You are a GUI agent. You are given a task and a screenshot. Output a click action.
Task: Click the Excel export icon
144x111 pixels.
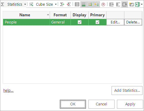[137, 4]
